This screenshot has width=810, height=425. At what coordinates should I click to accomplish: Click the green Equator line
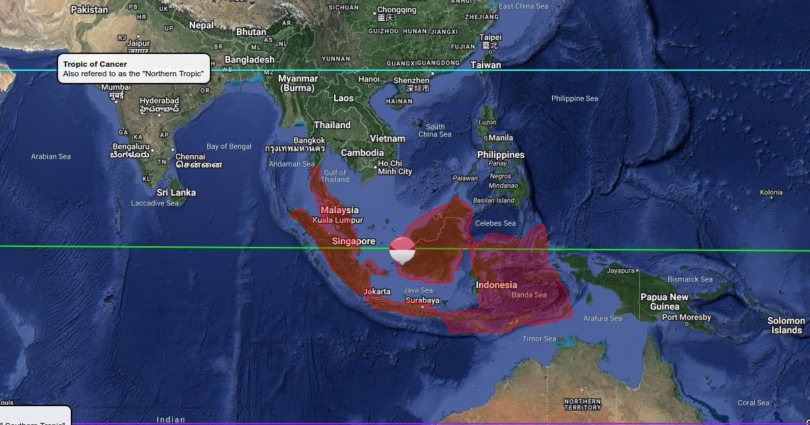pyautogui.click(x=202, y=246)
